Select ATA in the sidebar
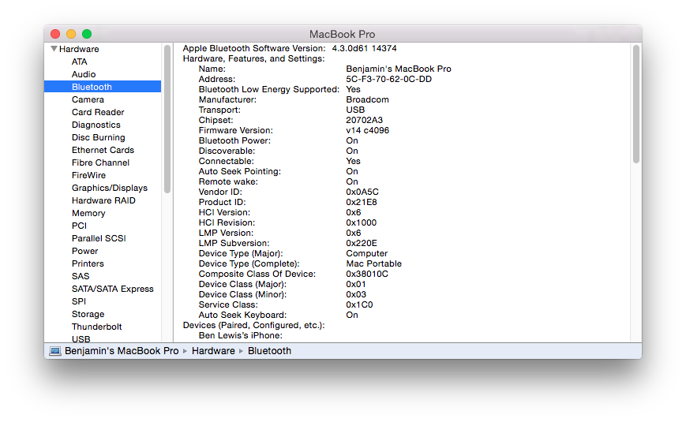Viewport: 686px width, 422px height. [x=80, y=62]
